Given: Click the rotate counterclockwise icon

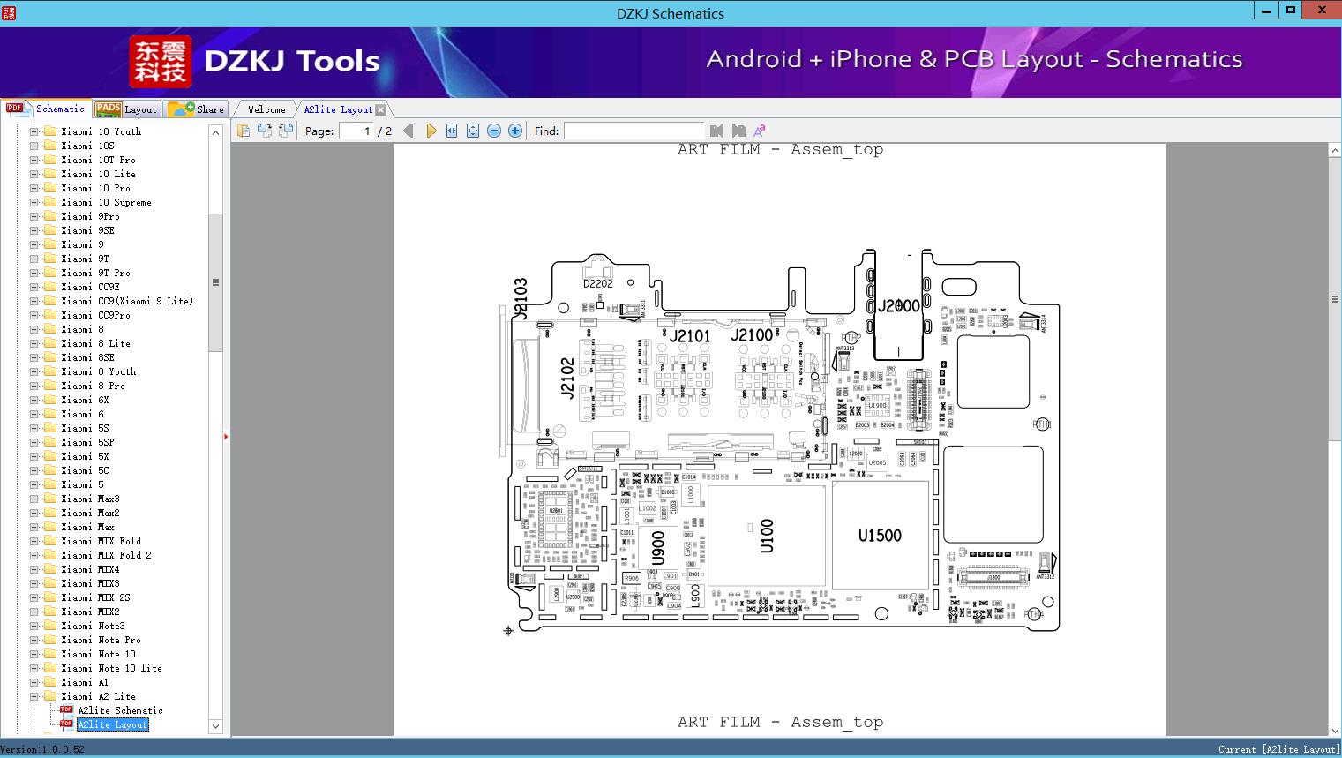Looking at the screenshot, I should point(265,131).
